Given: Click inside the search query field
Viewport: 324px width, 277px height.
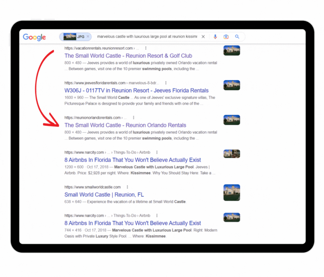Looking at the screenshot, I should (x=147, y=37).
